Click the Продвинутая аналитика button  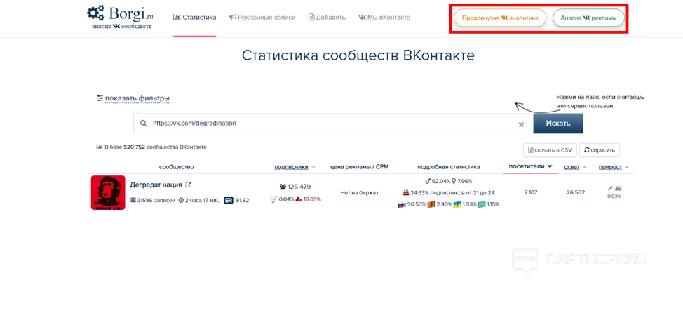pyautogui.click(x=500, y=18)
